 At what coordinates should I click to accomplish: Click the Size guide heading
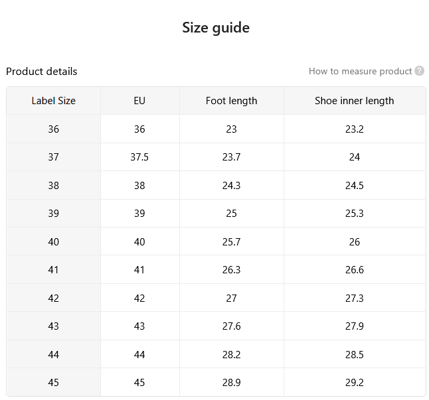tap(216, 28)
